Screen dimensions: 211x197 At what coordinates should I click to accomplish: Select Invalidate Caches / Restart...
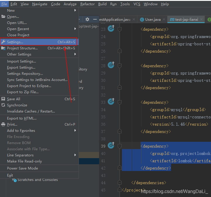pyautogui.click(x=39, y=111)
